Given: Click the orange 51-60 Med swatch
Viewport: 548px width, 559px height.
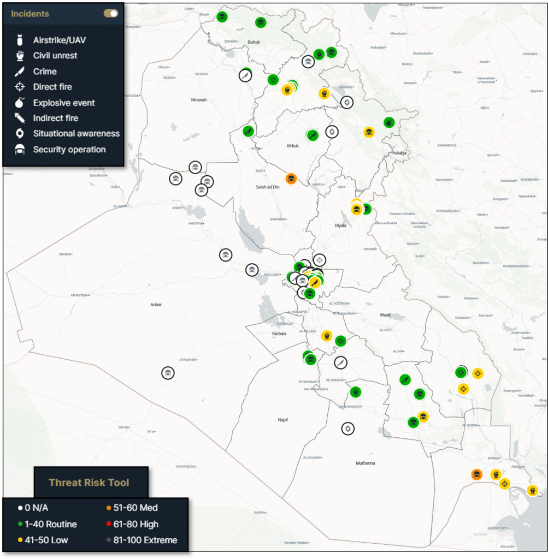Looking at the screenshot, I should (x=109, y=508).
